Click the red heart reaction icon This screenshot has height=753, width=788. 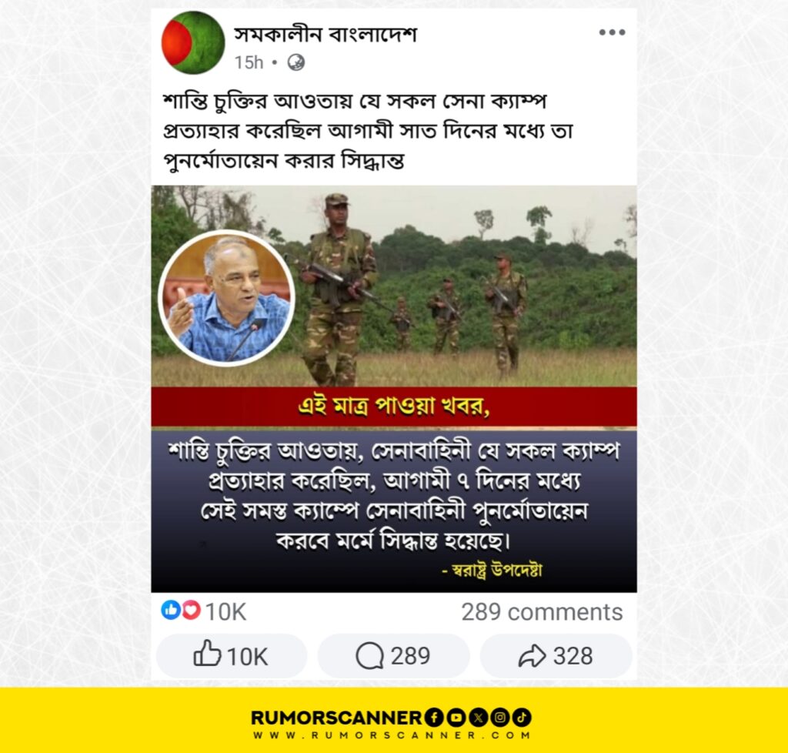[191, 610]
